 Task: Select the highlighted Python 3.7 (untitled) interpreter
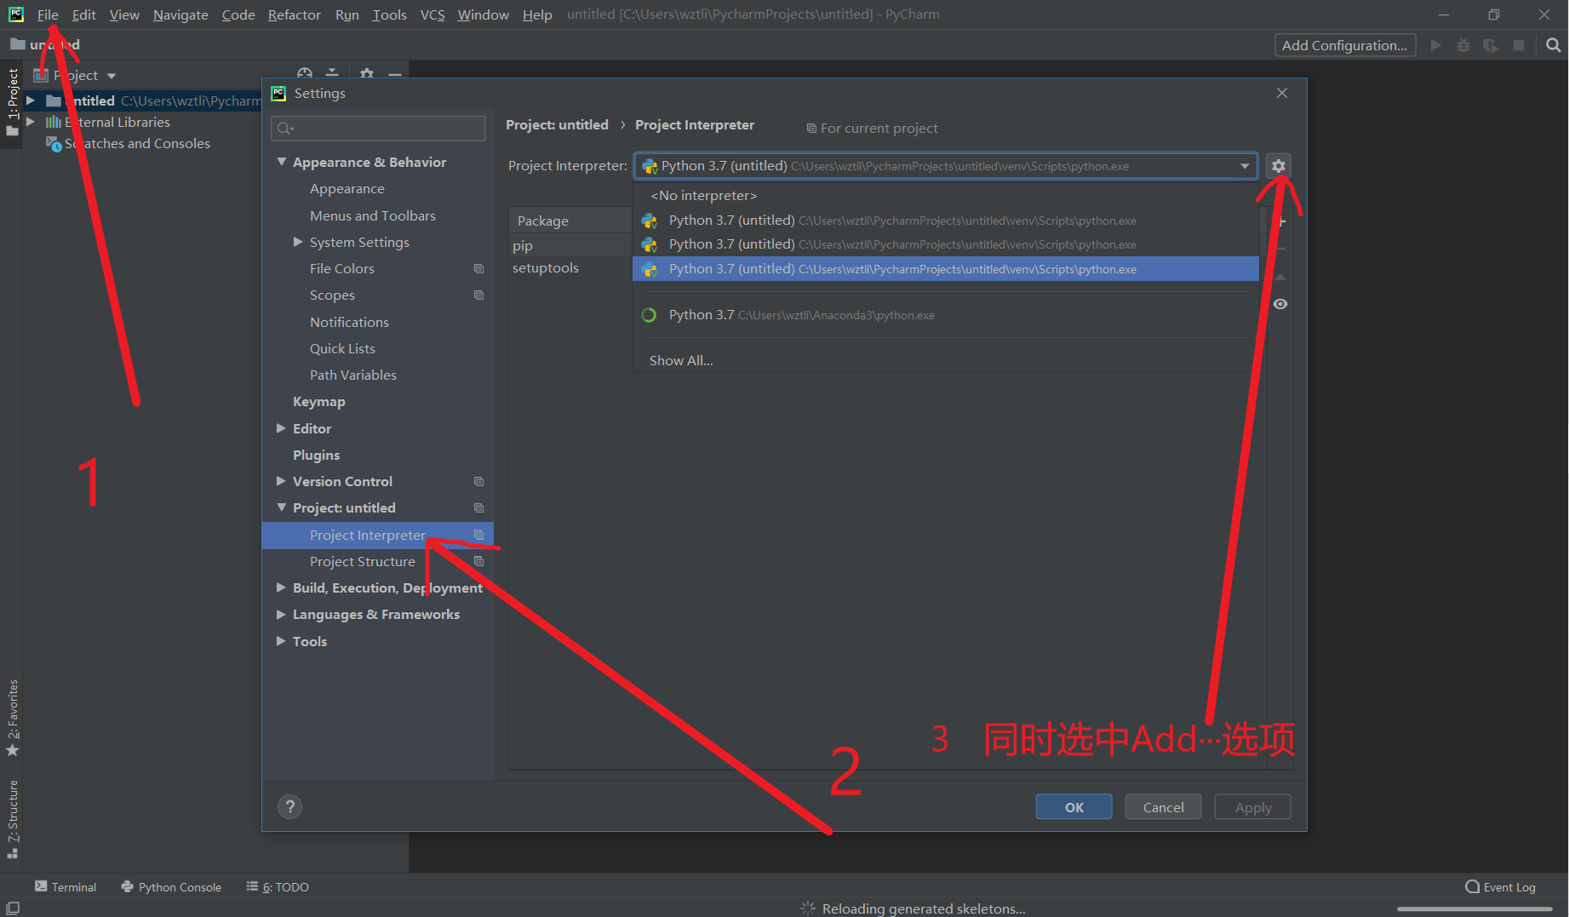click(x=945, y=269)
